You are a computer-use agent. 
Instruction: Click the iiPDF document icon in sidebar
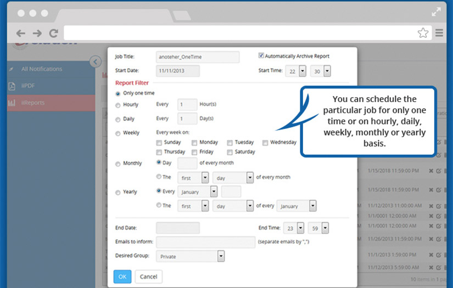pos(12,86)
